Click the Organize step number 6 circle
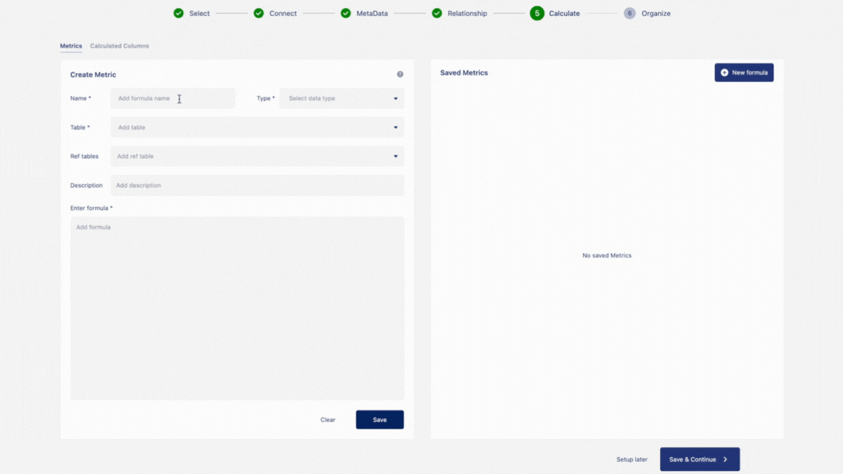 (x=629, y=13)
